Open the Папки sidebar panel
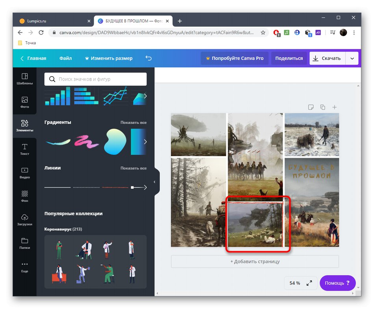 tap(24, 243)
